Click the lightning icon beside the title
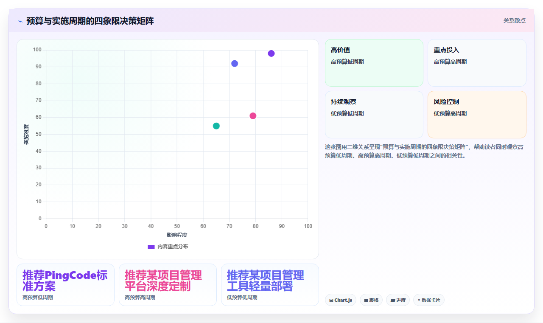Image resolution: width=543 pixels, height=323 pixels. pos(20,21)
